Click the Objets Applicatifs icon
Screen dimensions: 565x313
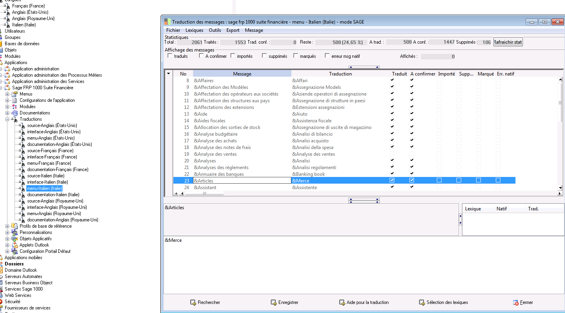15,239
